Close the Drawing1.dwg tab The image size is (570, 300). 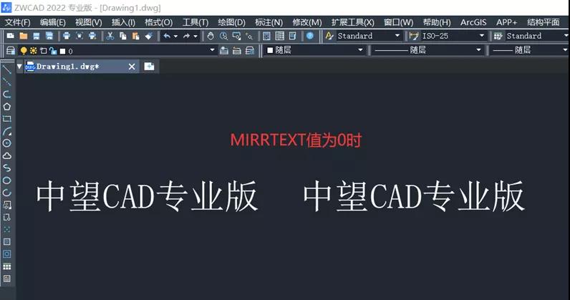click(132, 67)
